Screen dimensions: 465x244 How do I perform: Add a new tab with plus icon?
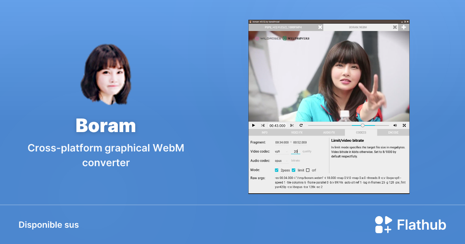pyautogui.click(x=404, y=27)
